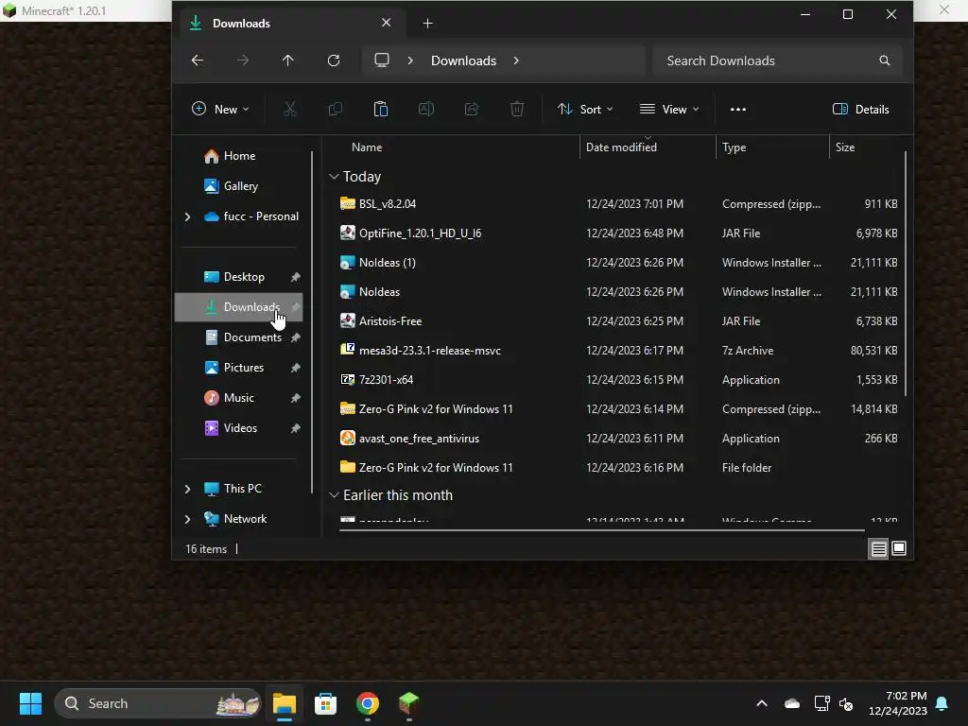Go up one folder level arrow

point(287,60)
